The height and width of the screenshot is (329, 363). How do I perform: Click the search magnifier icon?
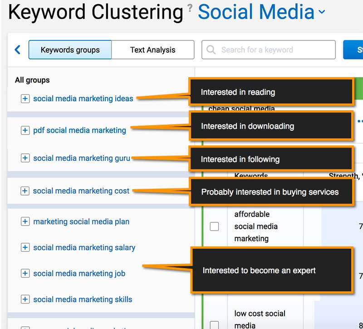tap(211, 50)
